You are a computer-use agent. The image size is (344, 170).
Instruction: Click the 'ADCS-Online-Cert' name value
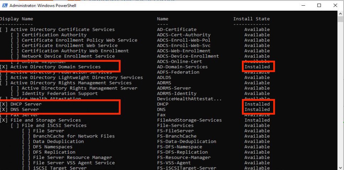coord(180,61)
